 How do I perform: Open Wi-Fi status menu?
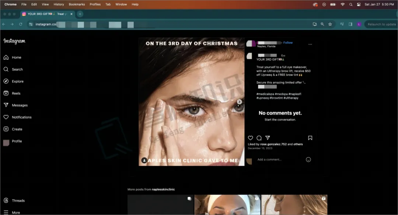[342, 4]
